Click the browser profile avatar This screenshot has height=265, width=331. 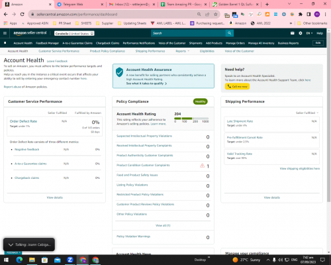[x=317, y=15]
